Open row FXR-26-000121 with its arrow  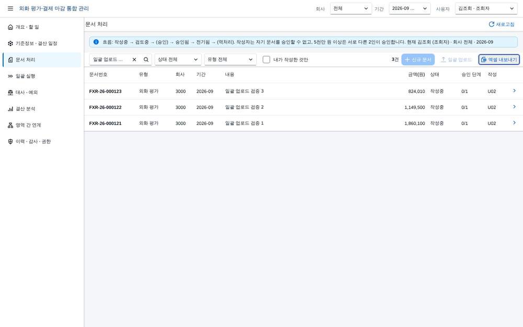point(514,123)
